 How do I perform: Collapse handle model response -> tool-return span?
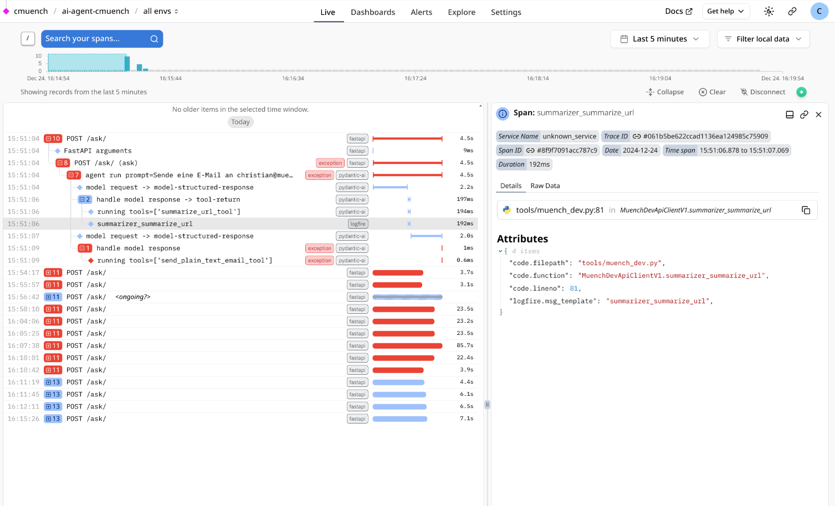click(85, 199)
